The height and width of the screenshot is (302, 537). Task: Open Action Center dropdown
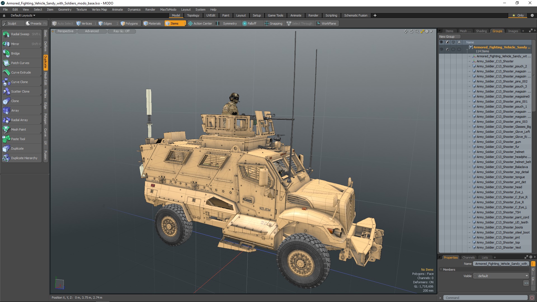tap(200, 23)
